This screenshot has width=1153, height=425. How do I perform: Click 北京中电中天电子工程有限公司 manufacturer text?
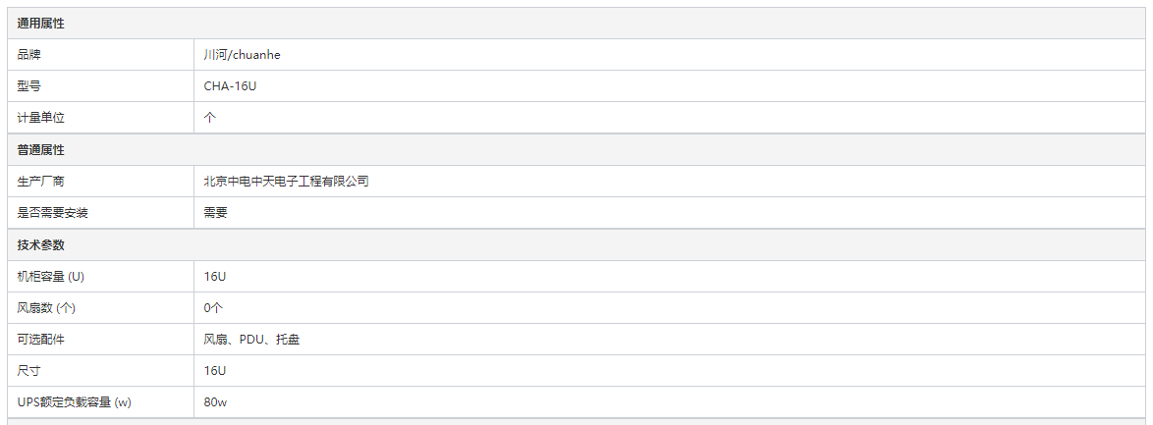pyautogui.click(x=286, y=181)
